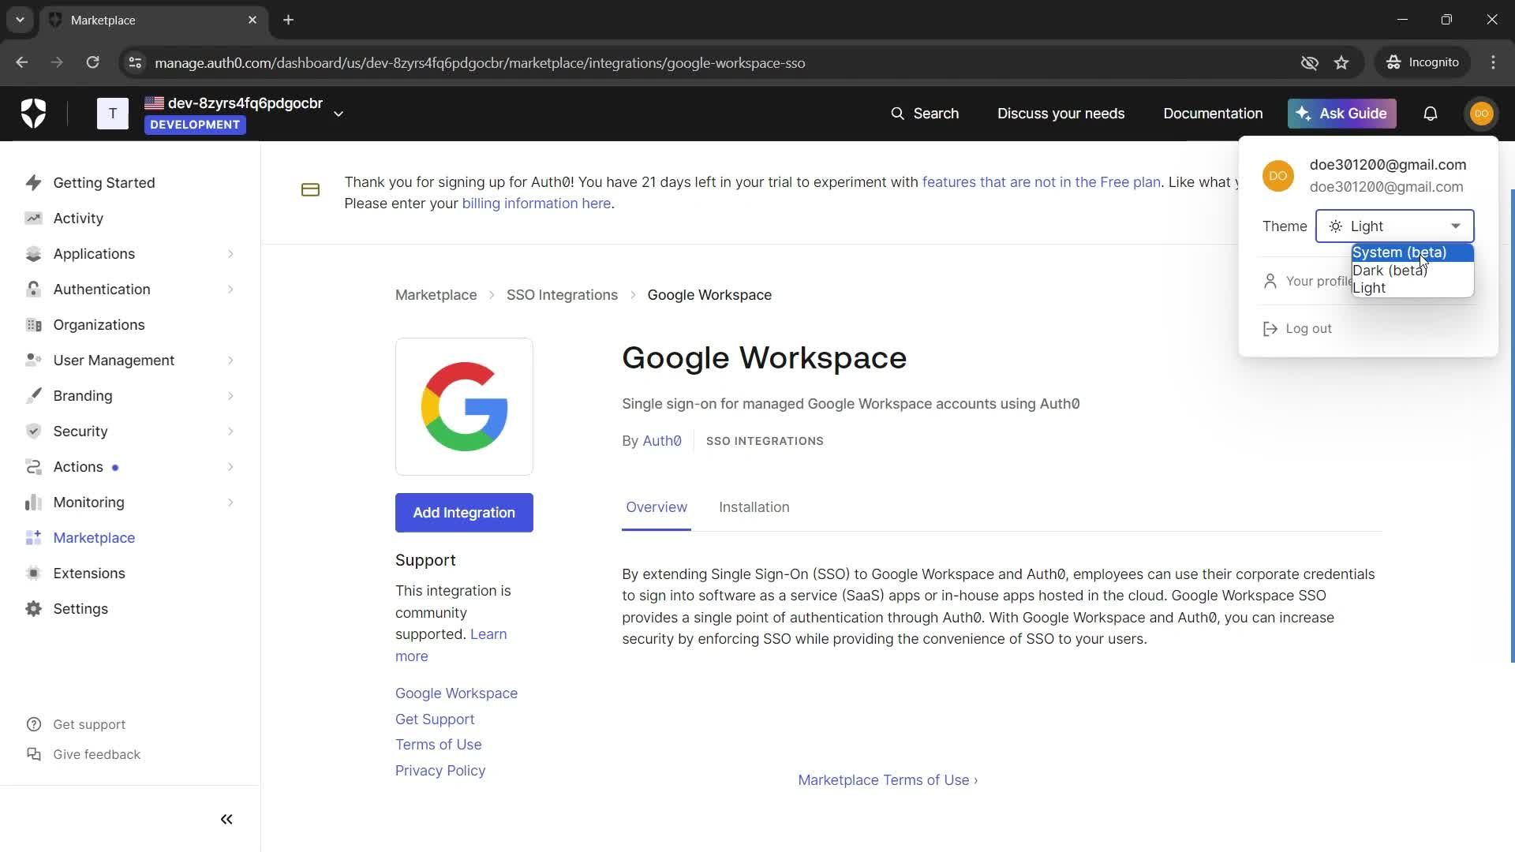Viewport: 1515px width, 852px height.
Task: Click the Applications layers icon
Action: point(33,253)
